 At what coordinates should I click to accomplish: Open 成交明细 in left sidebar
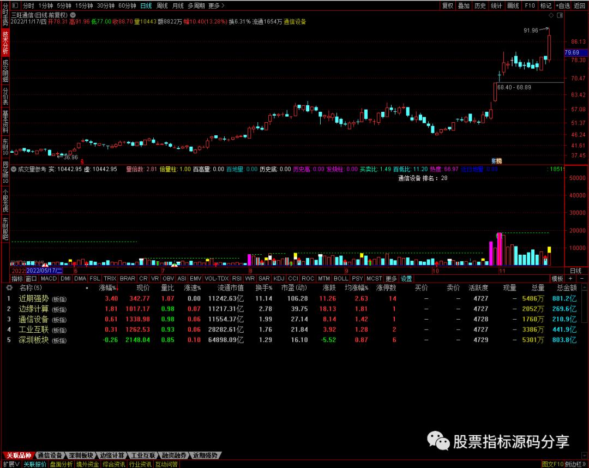pos(5,70)
